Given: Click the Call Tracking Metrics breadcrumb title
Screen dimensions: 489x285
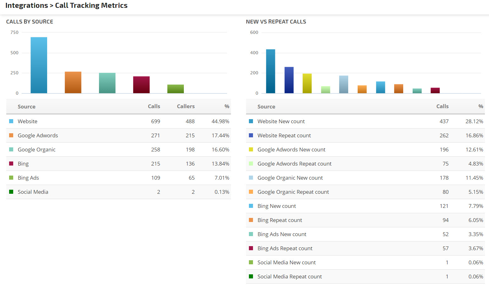Looking at the screenshot, I should [91, 6].
